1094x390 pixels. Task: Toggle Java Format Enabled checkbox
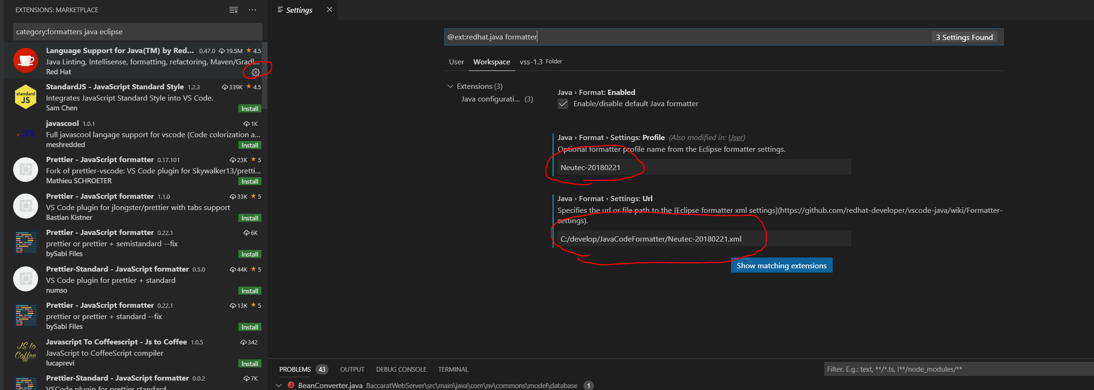click(563, 104)
